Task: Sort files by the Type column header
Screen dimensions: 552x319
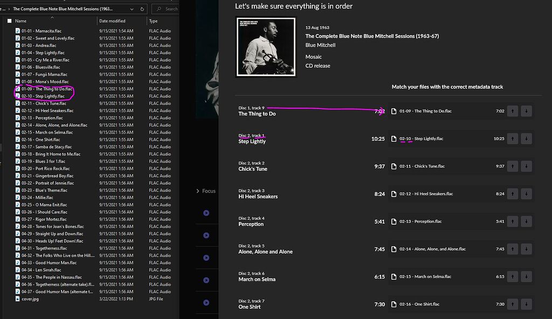Action: pos(154,20)
